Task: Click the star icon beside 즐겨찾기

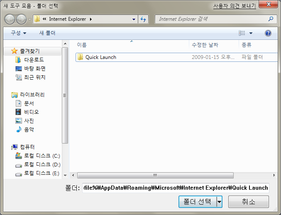Action: click(15, 51)
